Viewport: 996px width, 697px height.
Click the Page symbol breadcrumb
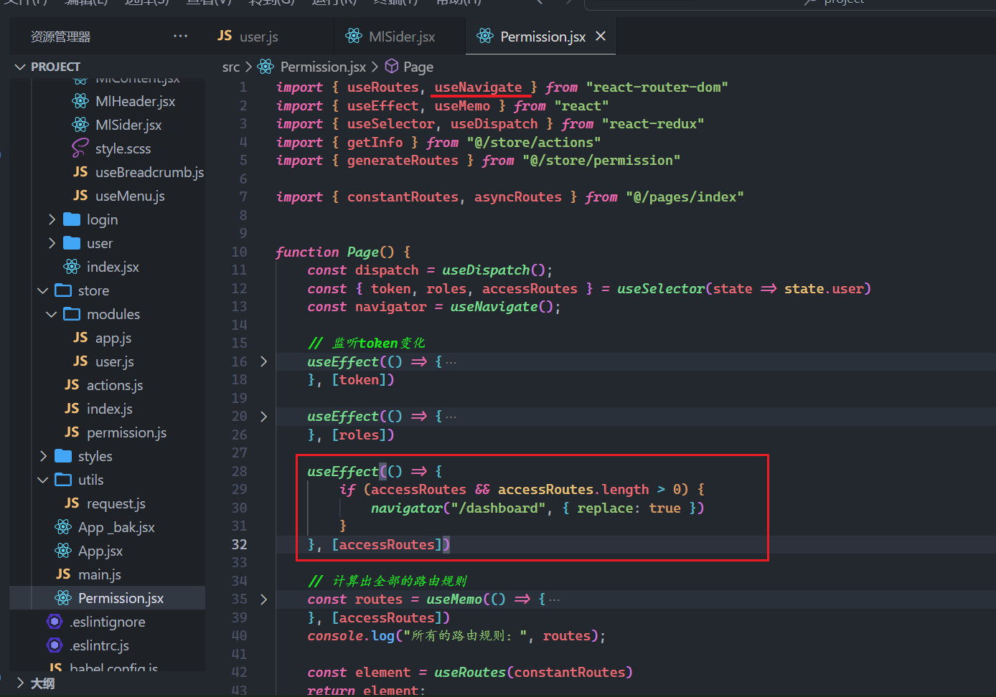pos(418,67)
